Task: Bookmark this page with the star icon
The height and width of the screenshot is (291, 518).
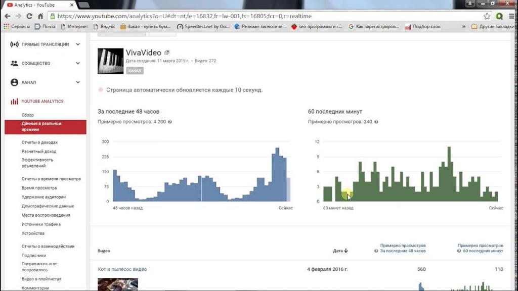Action: [x=487, y=16]
